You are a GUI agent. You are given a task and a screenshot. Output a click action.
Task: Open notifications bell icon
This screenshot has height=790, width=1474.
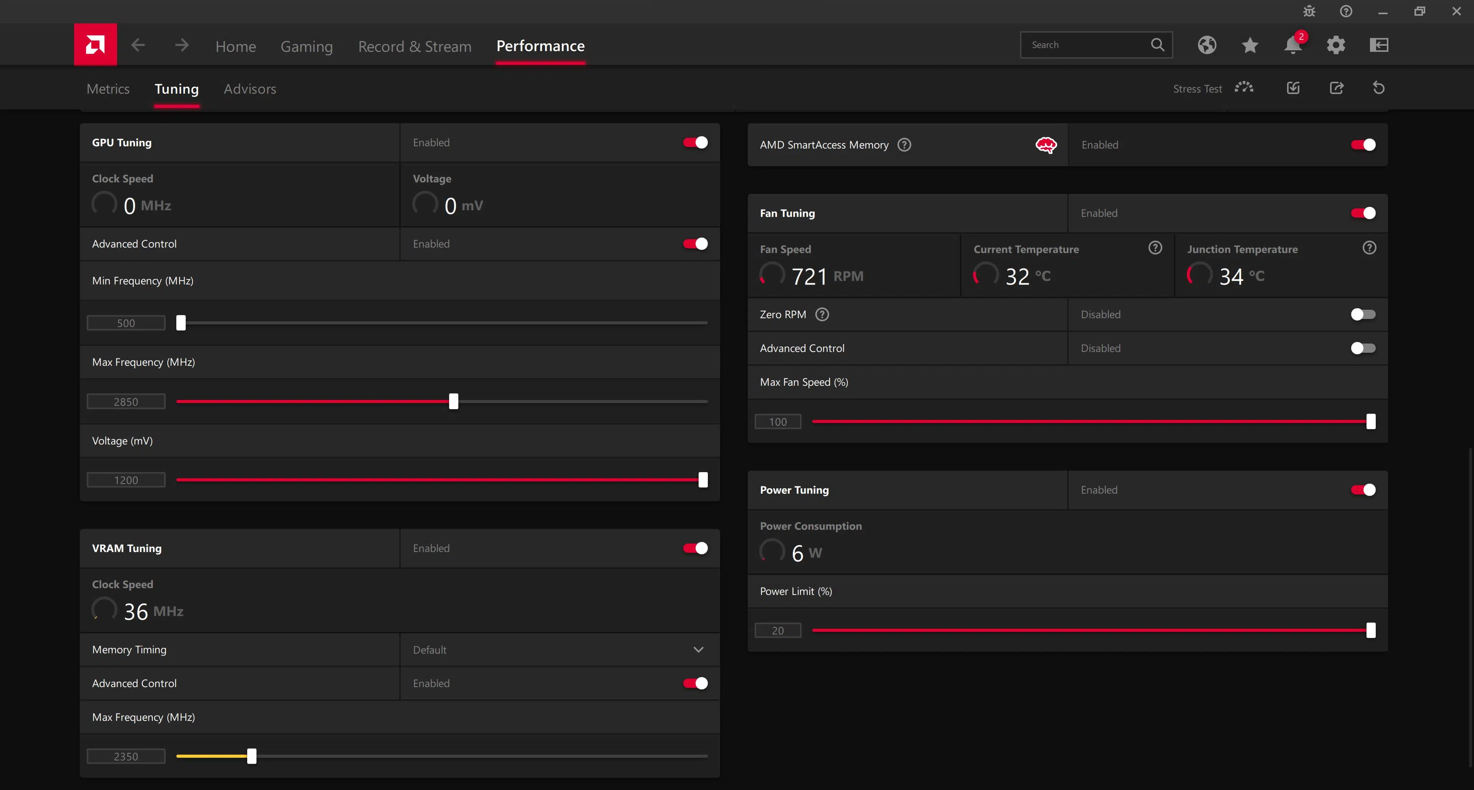pos(1293,45)
